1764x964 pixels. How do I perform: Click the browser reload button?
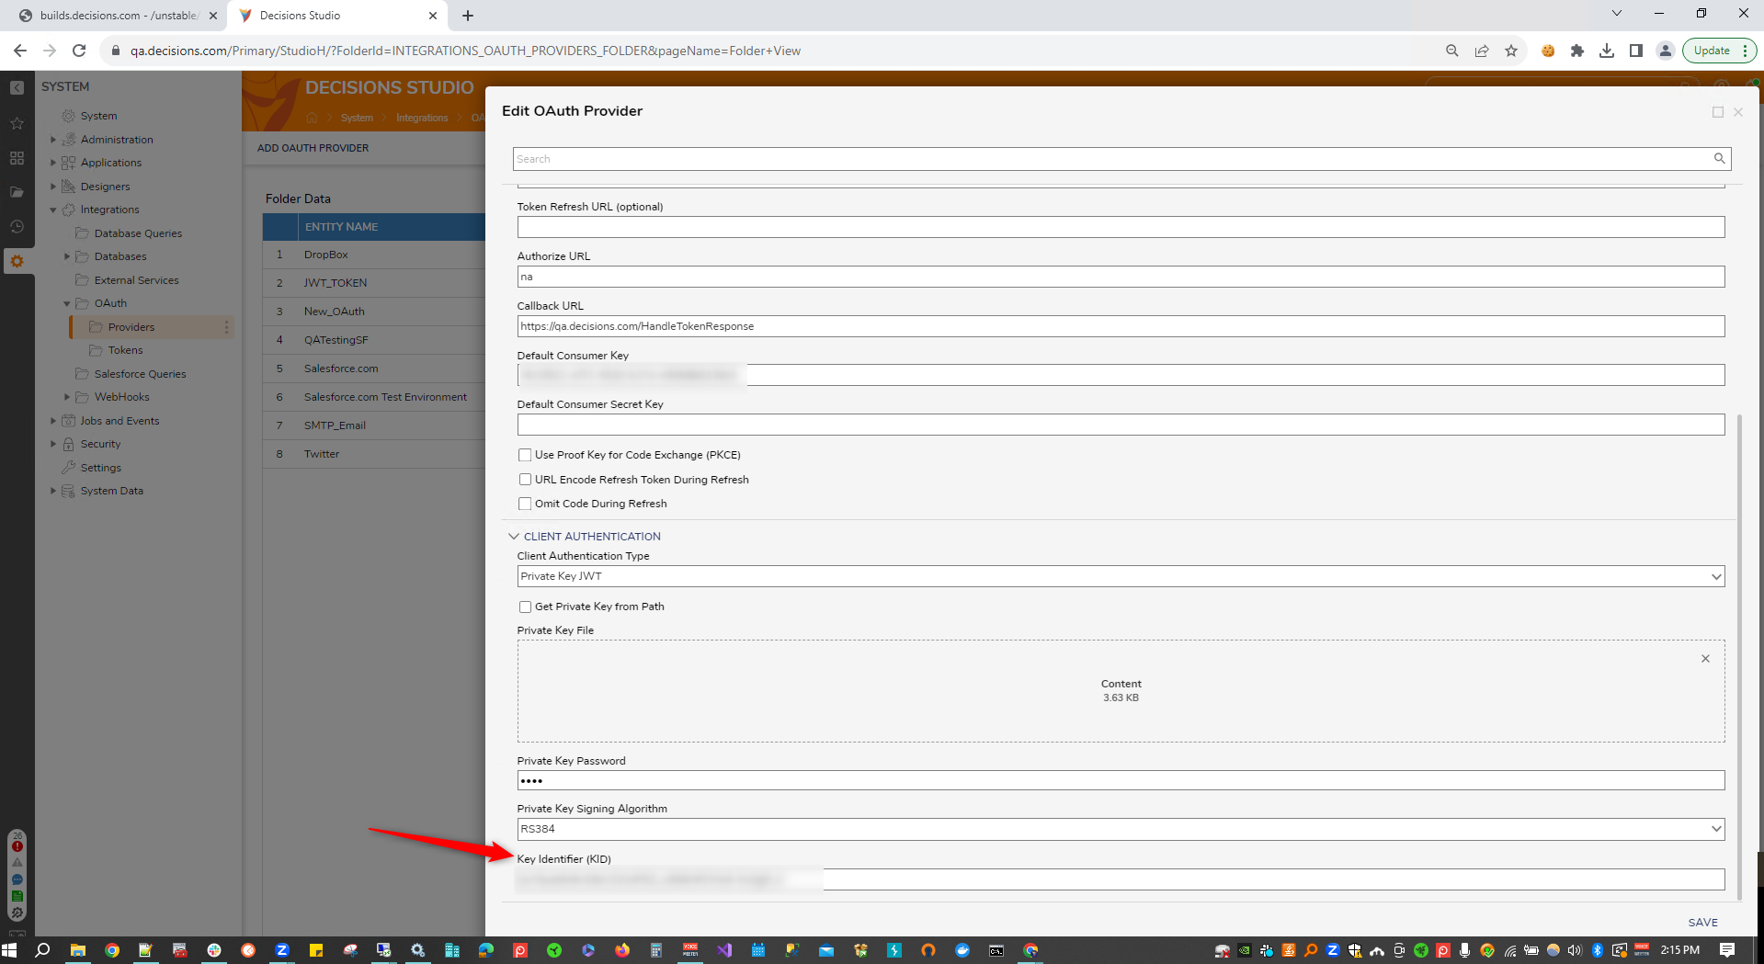click(x=79, y=51)
